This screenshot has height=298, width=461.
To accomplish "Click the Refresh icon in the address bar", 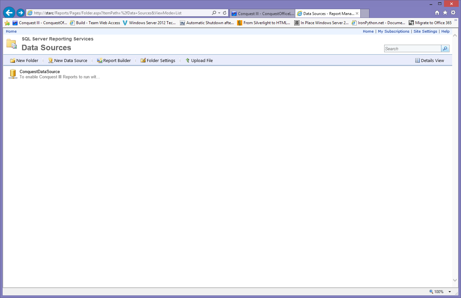I will (225, 13).
